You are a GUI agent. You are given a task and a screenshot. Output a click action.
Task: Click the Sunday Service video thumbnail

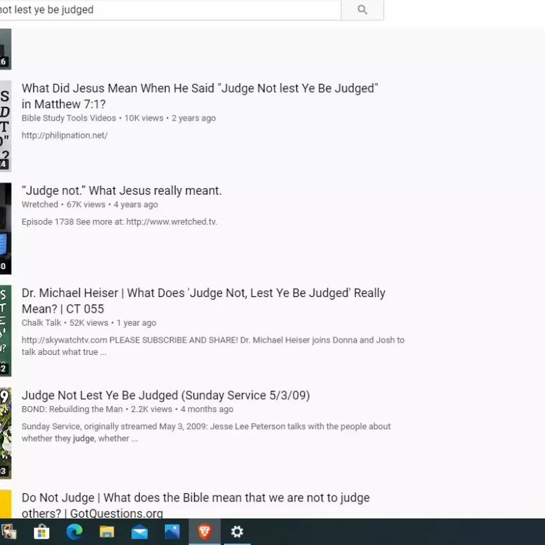coord(5,433)
